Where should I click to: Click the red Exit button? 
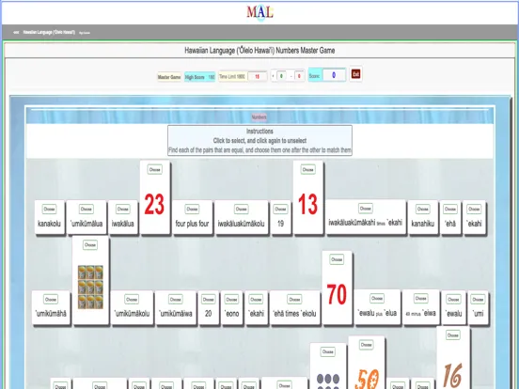point(355,74)
